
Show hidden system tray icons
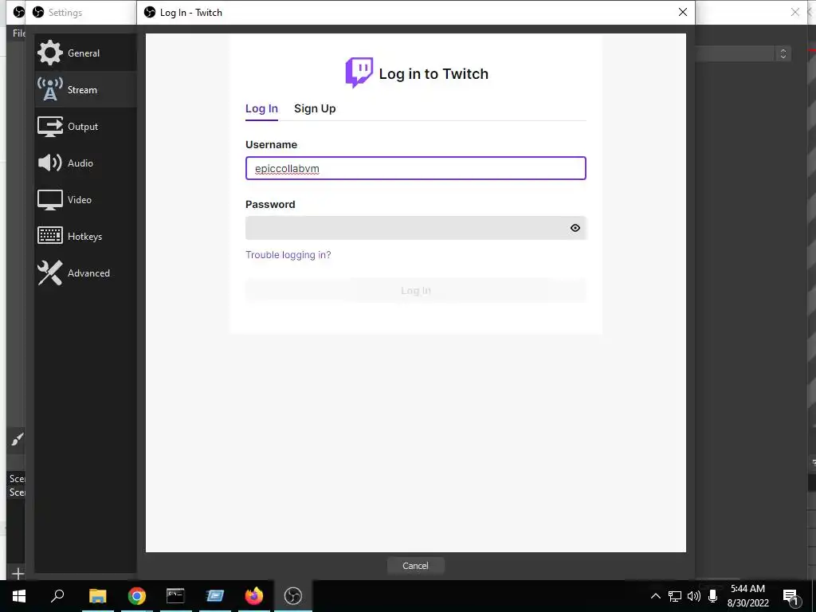[x=656, y=596]
